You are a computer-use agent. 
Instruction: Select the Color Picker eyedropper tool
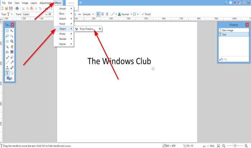coord(12,62)
